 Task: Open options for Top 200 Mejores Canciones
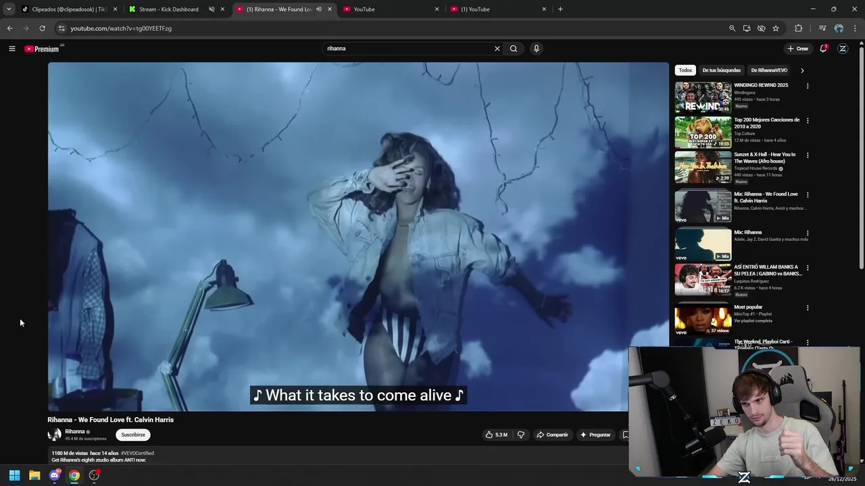808,121
